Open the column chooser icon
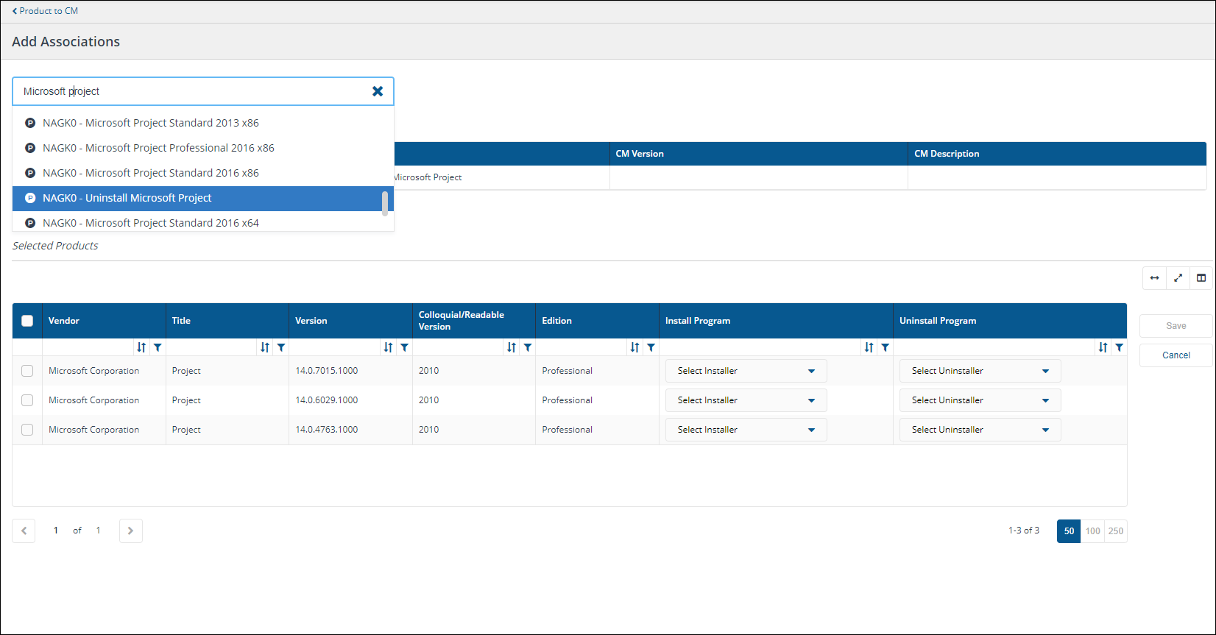The height and width of the screenshot is (635, 1216). [x=1201, y=278]
